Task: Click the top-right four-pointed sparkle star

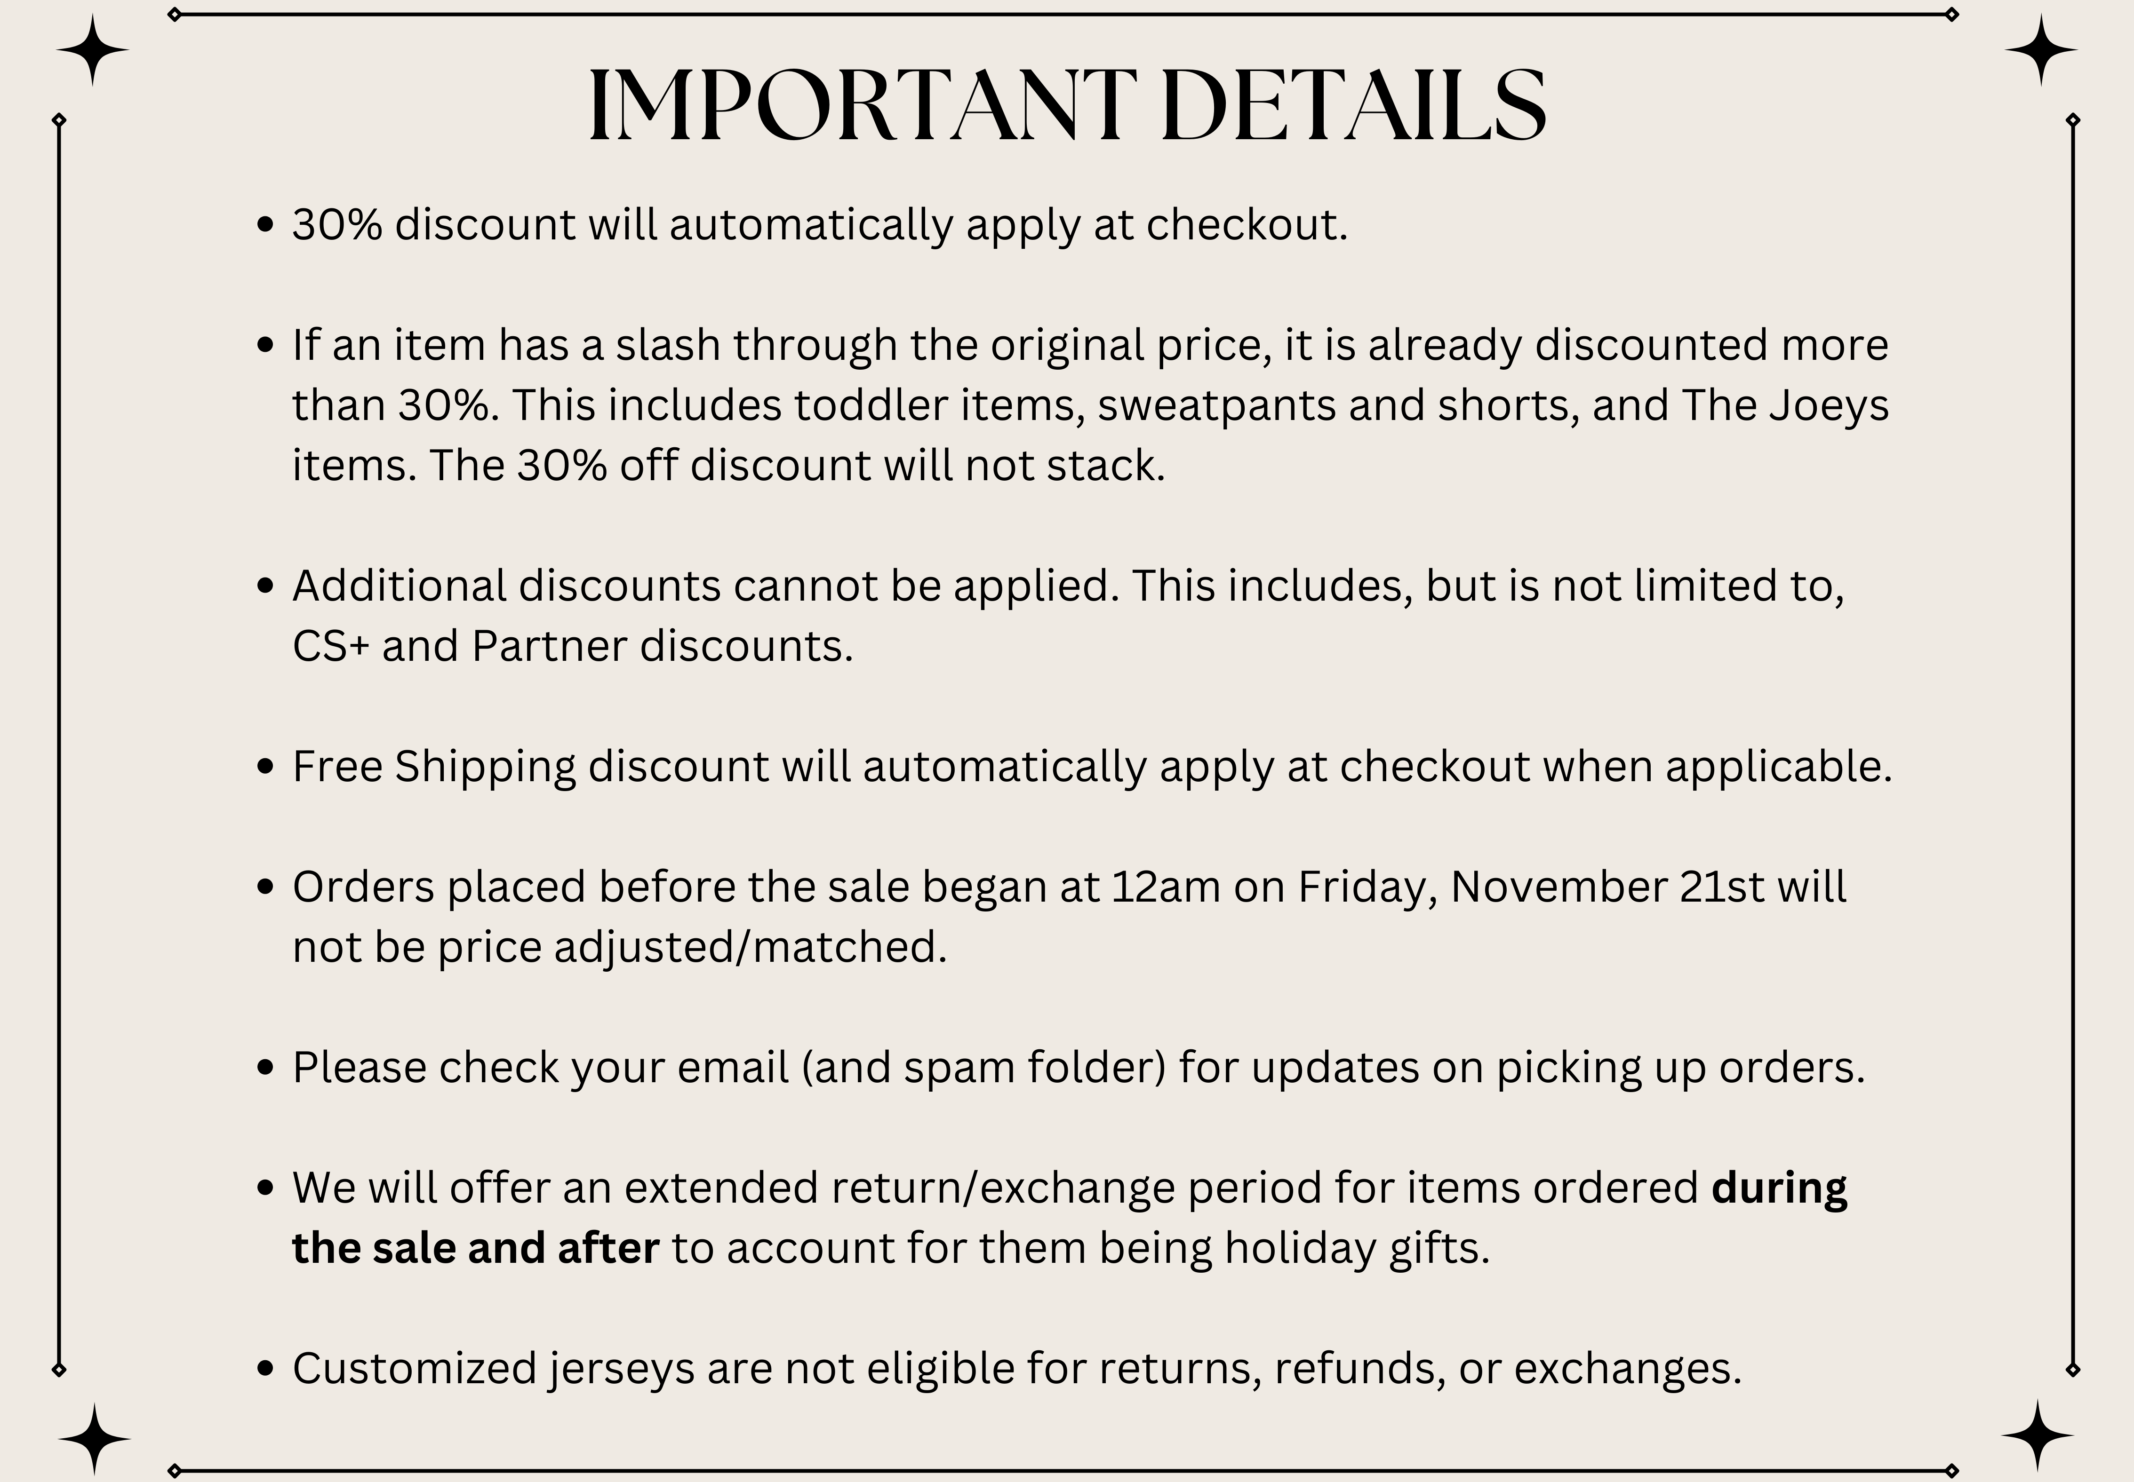Action: point(2040,50)
